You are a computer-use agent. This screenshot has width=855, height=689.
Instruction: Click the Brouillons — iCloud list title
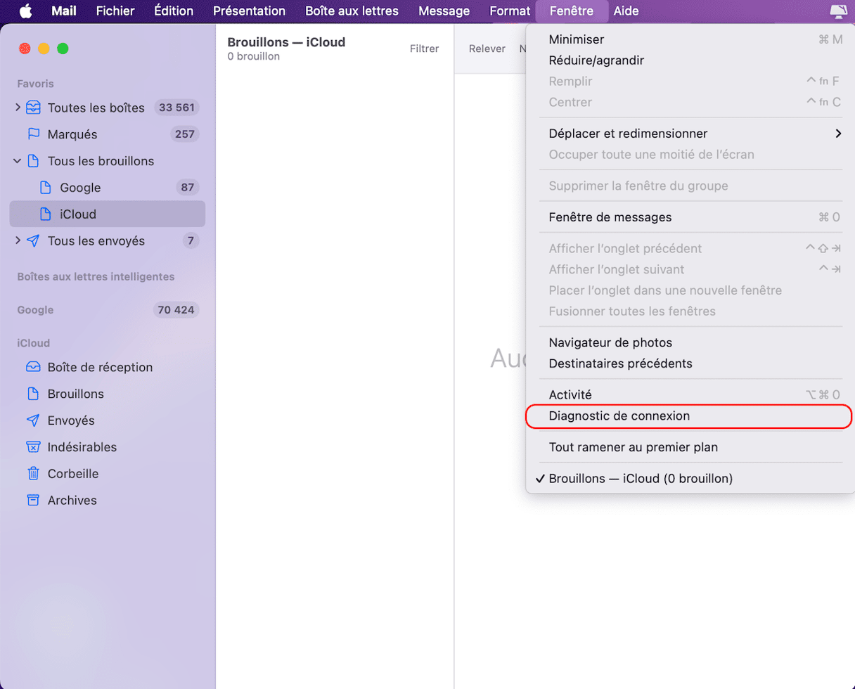286,42
